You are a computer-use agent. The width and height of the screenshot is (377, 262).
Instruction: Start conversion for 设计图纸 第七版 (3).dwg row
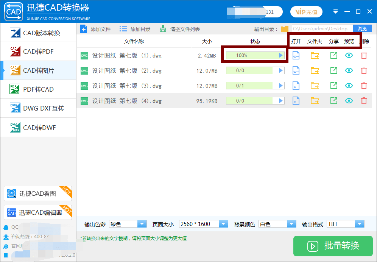click(x=280, y=86)
